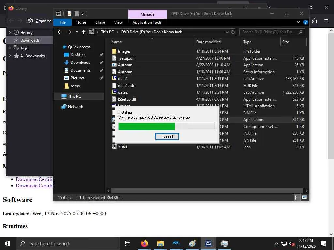Open Firefox from the taskbar

click(x=144, y=243)
